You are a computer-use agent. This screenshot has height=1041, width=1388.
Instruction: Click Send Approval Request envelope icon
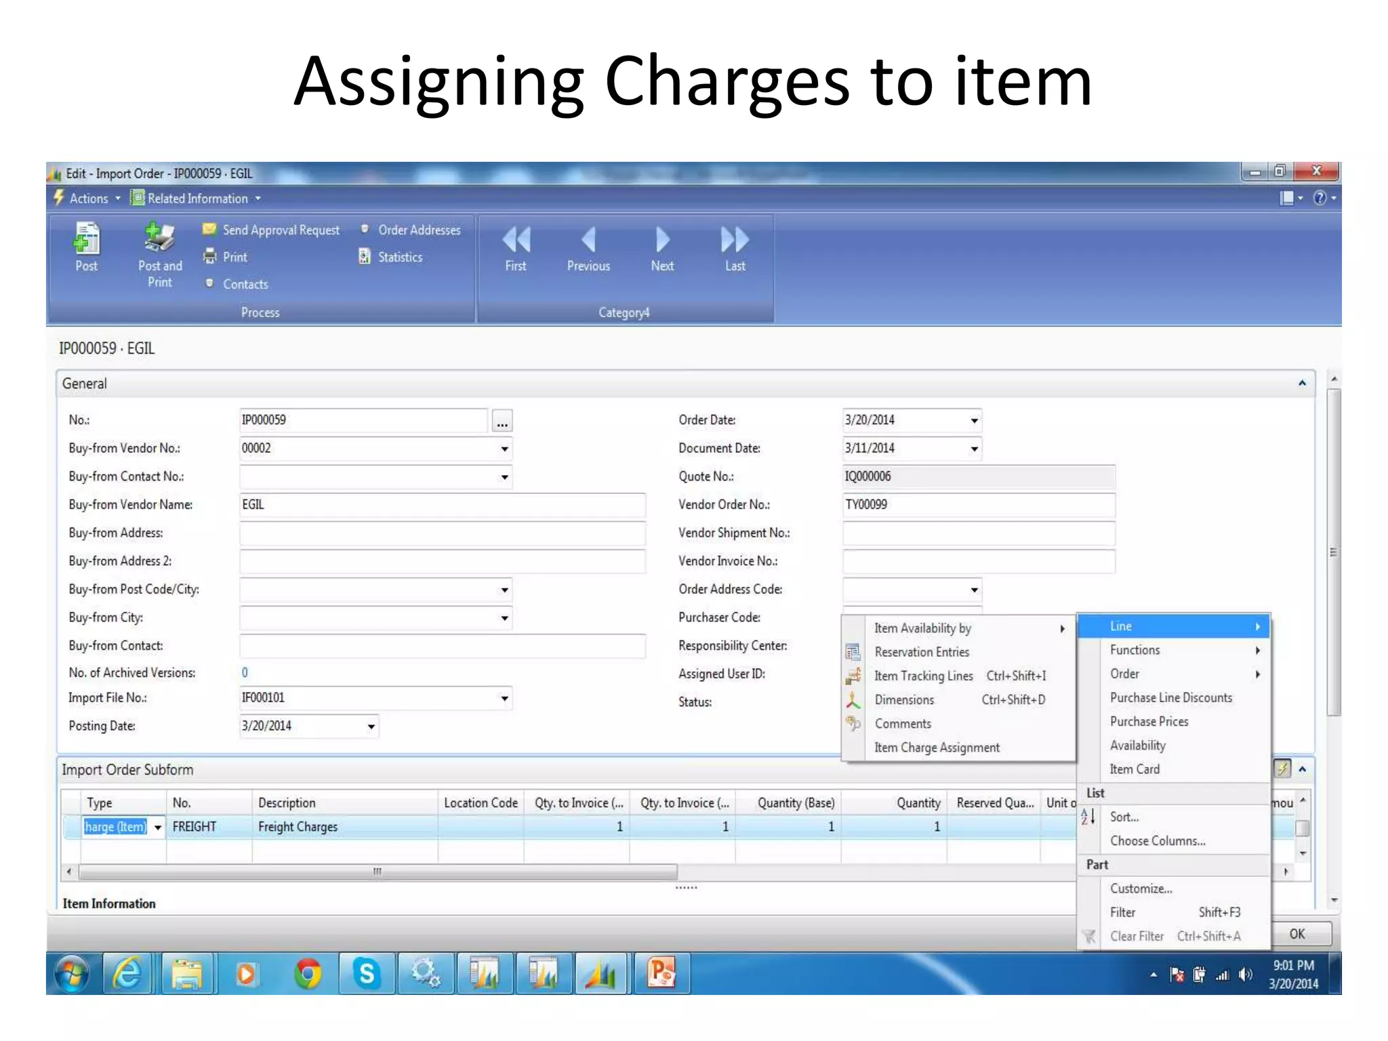[209, 230]
